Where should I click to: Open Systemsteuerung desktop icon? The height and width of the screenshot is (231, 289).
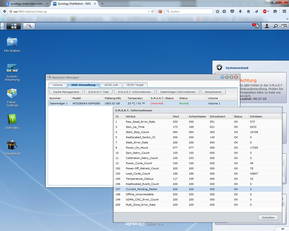point(12,72)
